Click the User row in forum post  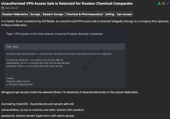[65, 47]
